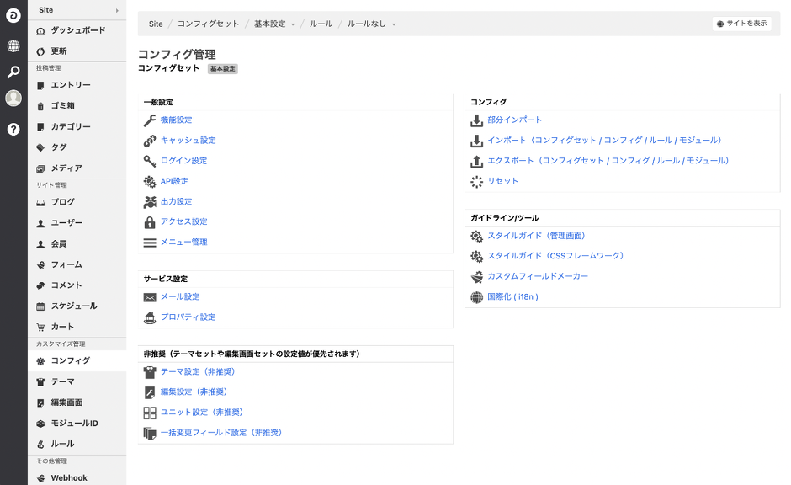This screenshot has width=791, height=485.
Task: Click the padlock icon beside アクセス設定
Action: (x=150, y=222)
